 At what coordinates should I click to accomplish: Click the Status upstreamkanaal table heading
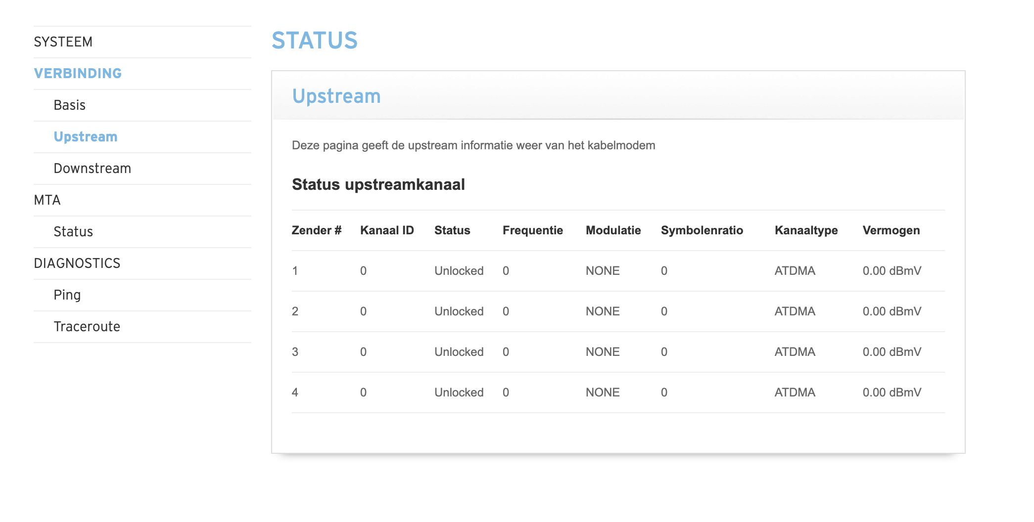pos(378,184)
